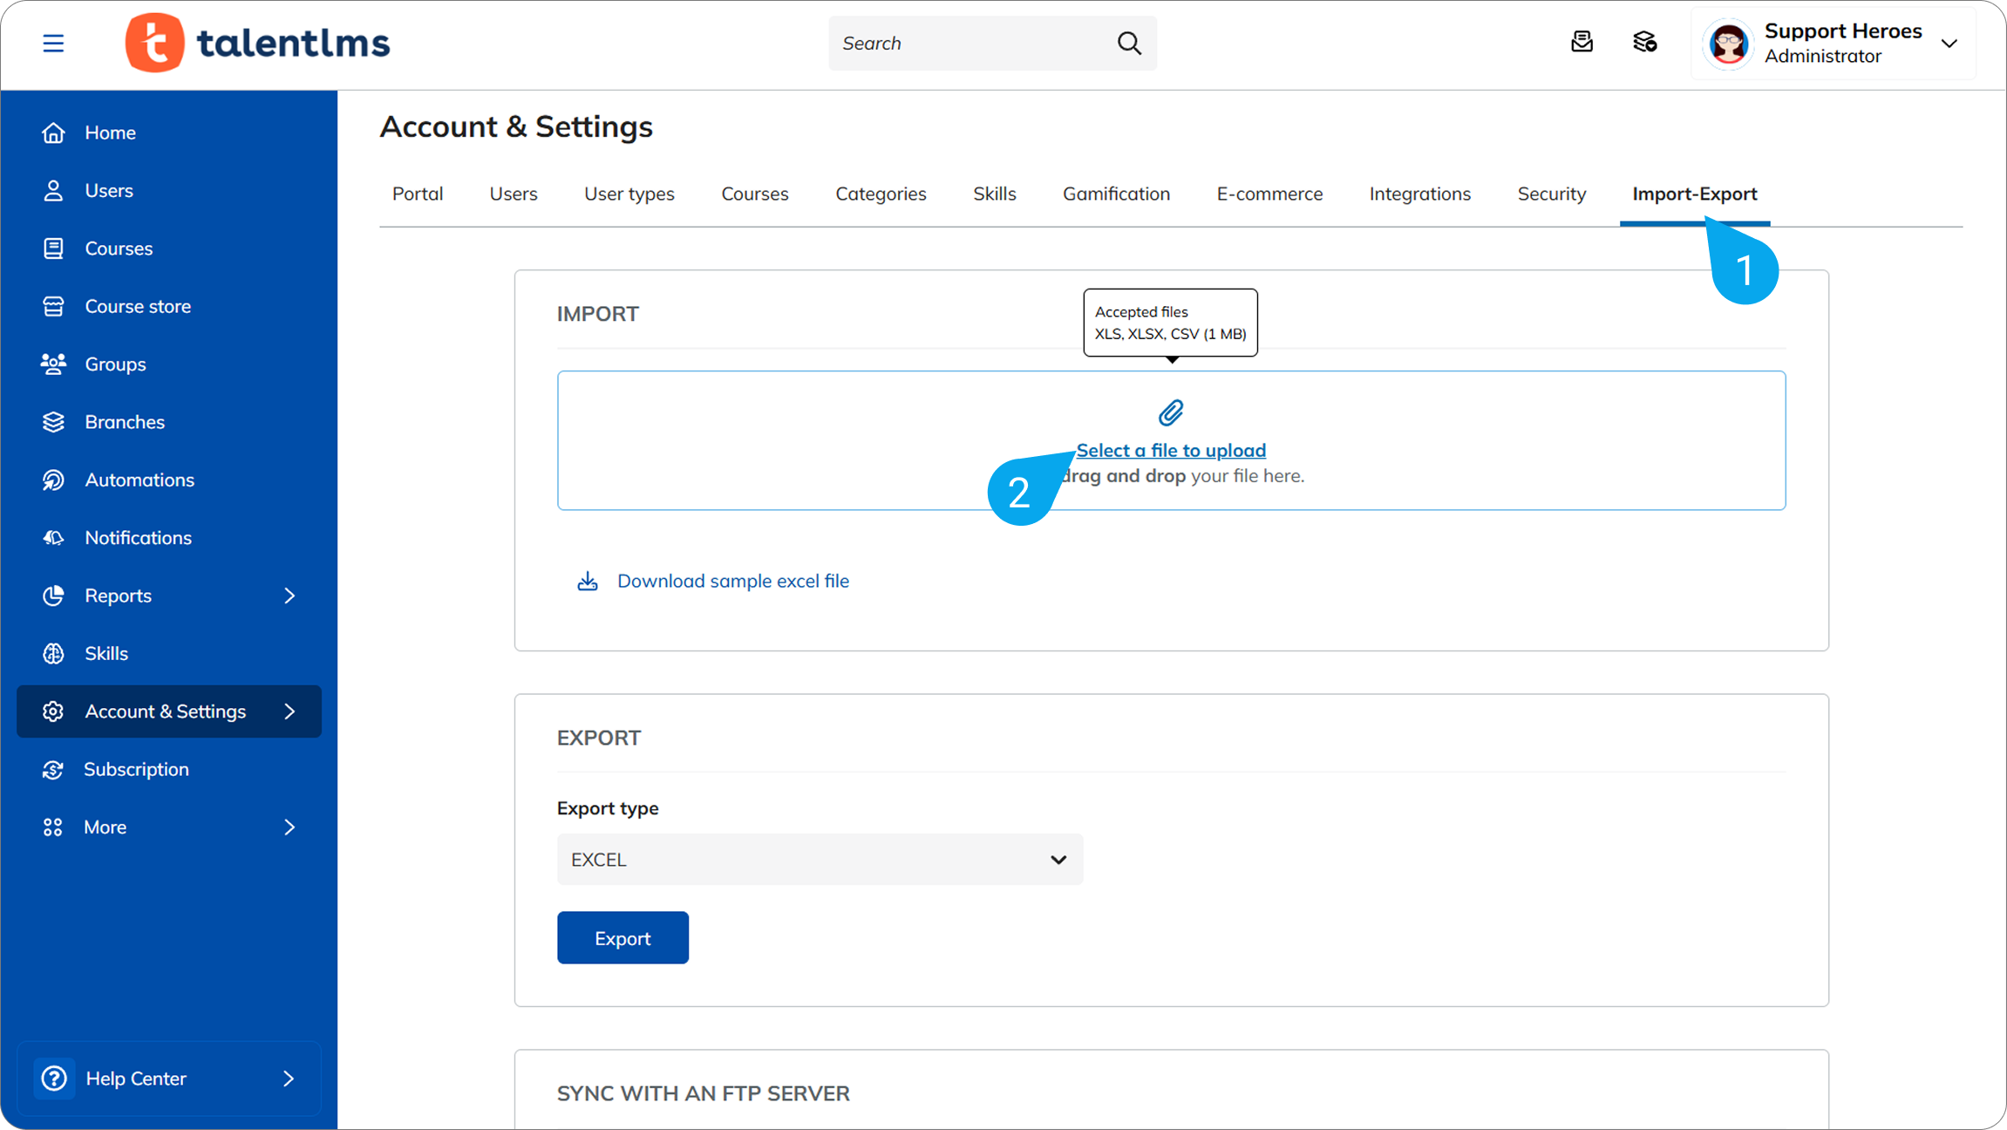
Task: Click the talentlms logo
Action: coord(257,42)
